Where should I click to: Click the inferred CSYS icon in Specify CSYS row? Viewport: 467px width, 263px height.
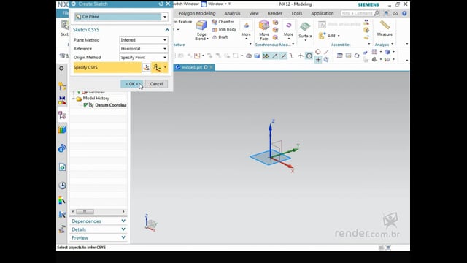pos(157,67)
